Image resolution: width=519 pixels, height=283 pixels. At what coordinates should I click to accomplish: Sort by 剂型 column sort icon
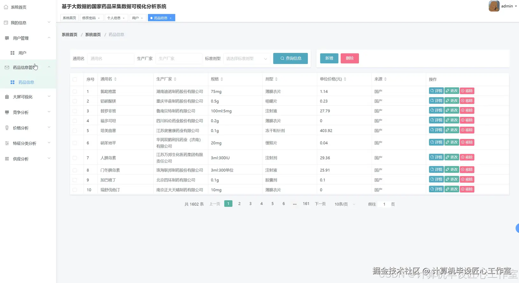tap(276, 79)
